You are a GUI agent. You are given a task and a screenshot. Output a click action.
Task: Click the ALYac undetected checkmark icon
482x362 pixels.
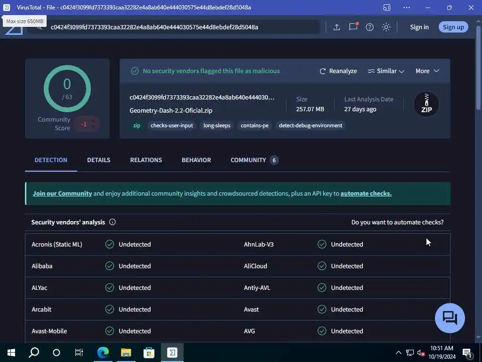[x=110, y=288]
